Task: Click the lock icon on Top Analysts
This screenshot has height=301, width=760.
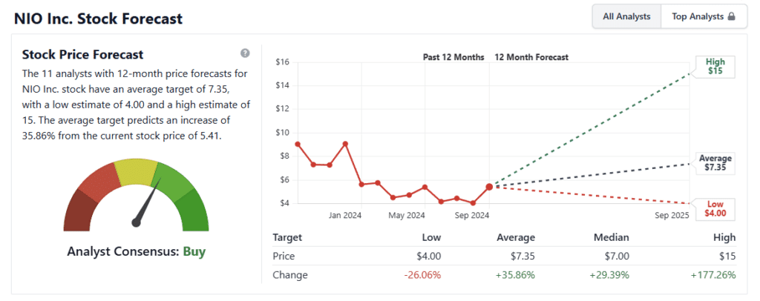Action: pos(731,16)
